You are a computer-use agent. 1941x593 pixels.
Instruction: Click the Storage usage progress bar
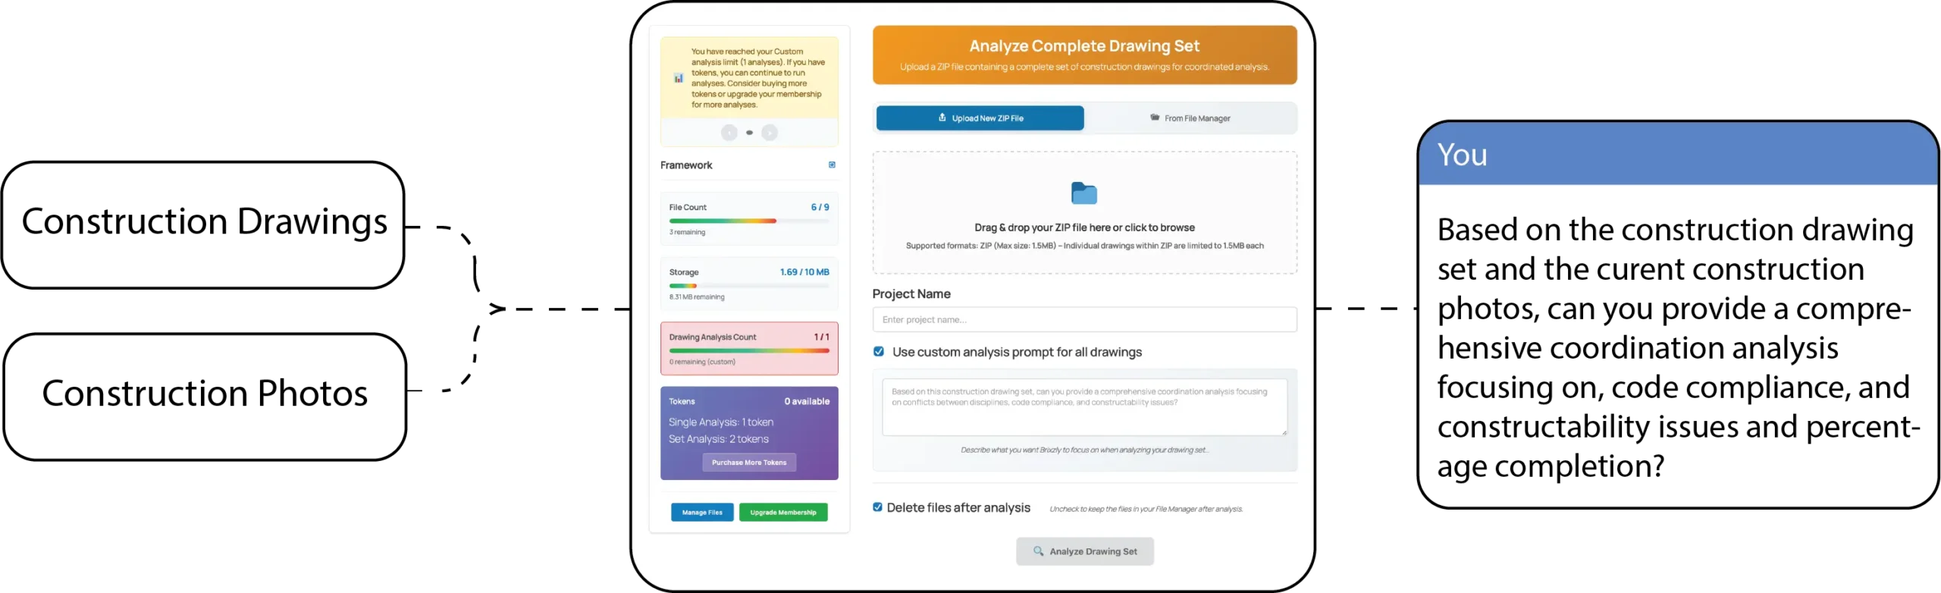click(749, 286)
